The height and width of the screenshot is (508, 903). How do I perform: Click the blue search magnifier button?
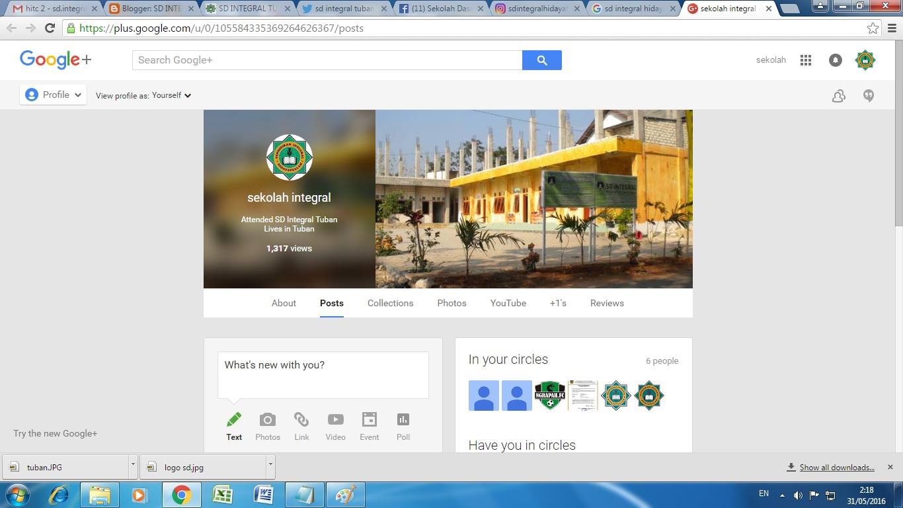[x=542, y=60]
